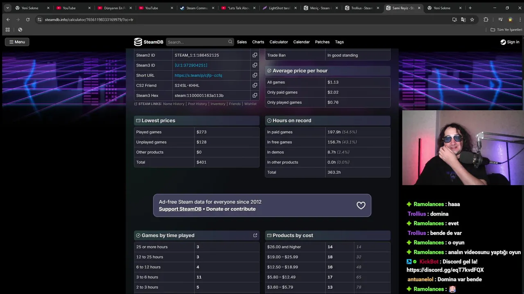This screenshot has height=294, width=524.
Task: Open Post History link
Action: click(x=197, y=104)
